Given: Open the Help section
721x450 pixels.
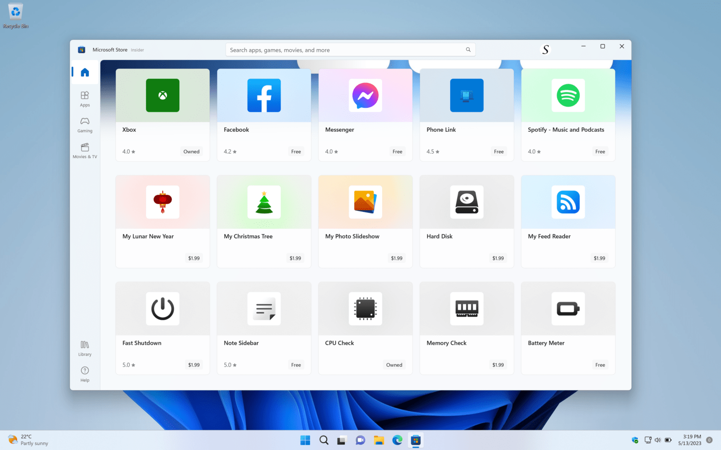Looking at the screenshot, I should coord(84,374).
